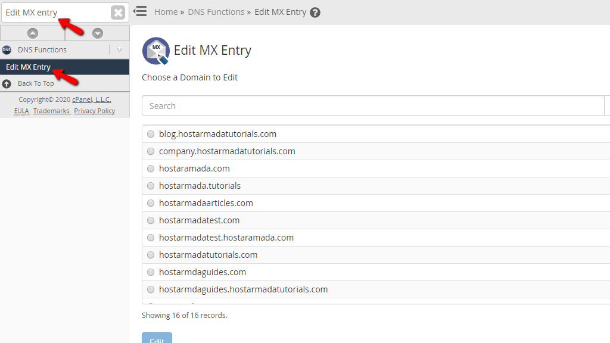Image resolution: width=610 pixels, height=343 pixels.
Task: Select the hostarmdaguides.com radio button
Action: (150, 272)
